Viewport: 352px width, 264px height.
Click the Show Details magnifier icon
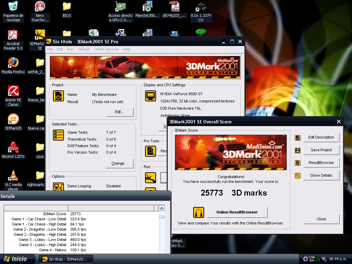[298, 176]
